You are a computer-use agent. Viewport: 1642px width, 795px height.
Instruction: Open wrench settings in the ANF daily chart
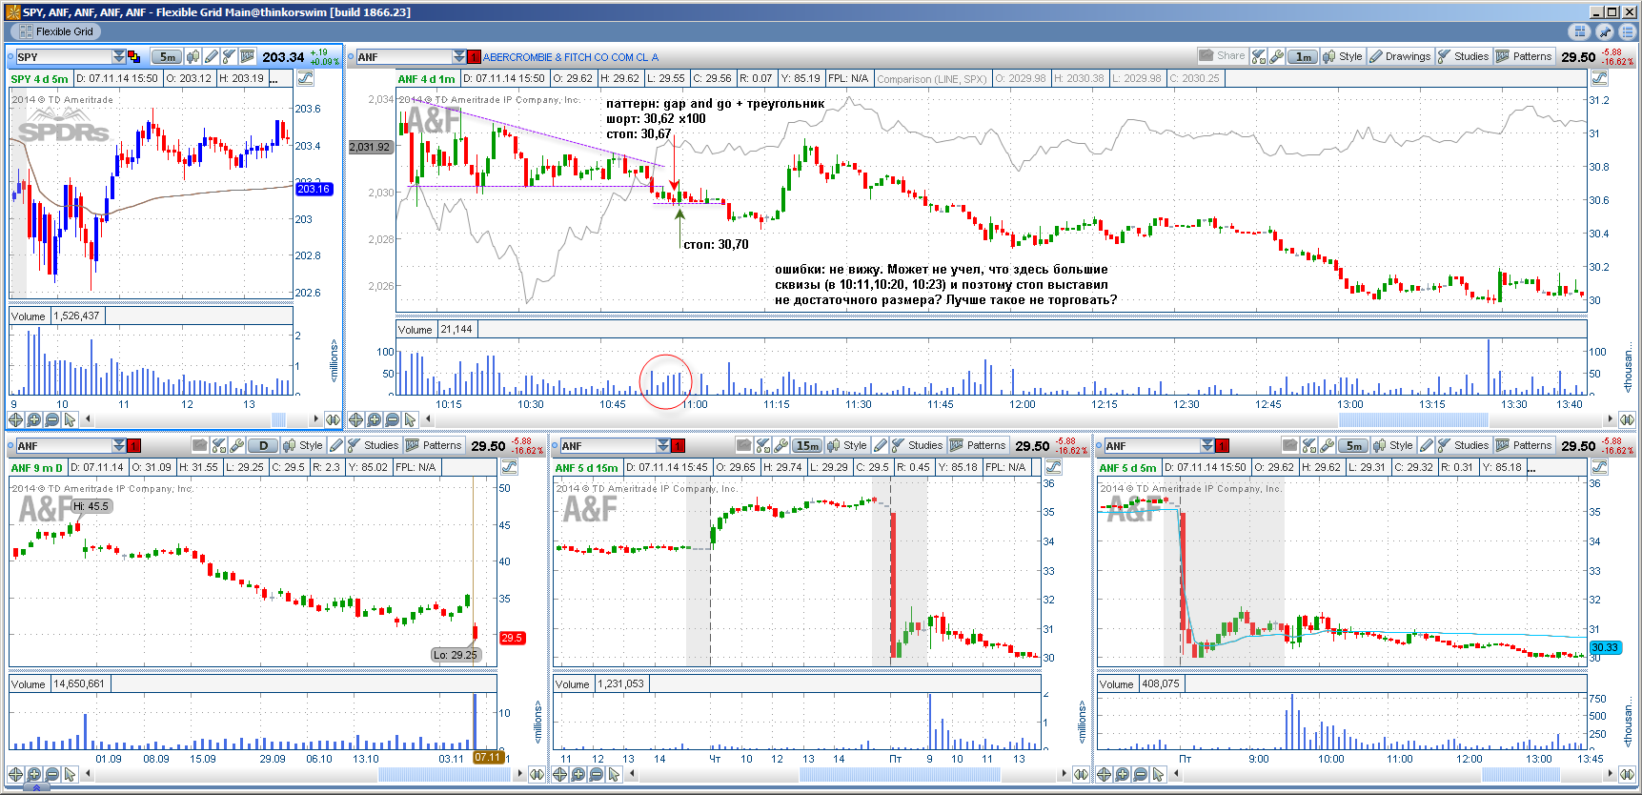[236, 445]
